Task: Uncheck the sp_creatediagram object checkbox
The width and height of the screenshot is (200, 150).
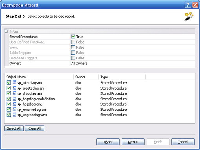Action: point(9,88)
